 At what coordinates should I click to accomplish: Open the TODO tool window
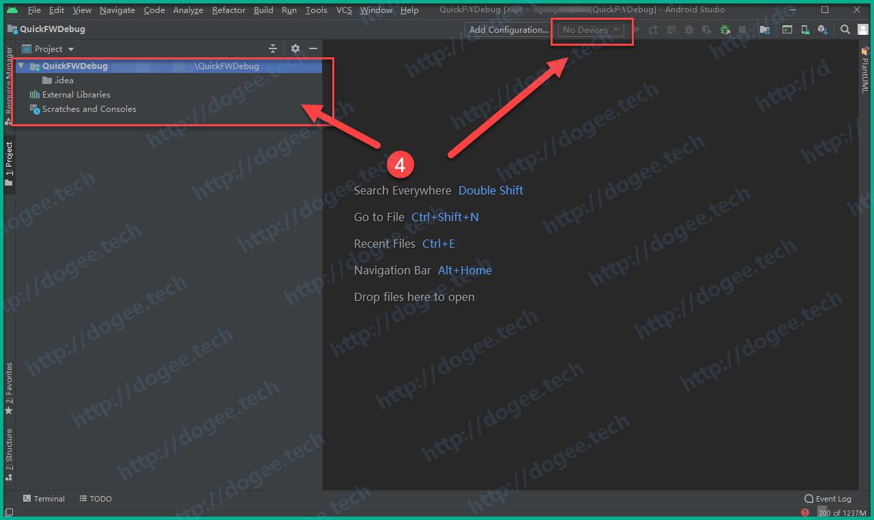point(96,499)
